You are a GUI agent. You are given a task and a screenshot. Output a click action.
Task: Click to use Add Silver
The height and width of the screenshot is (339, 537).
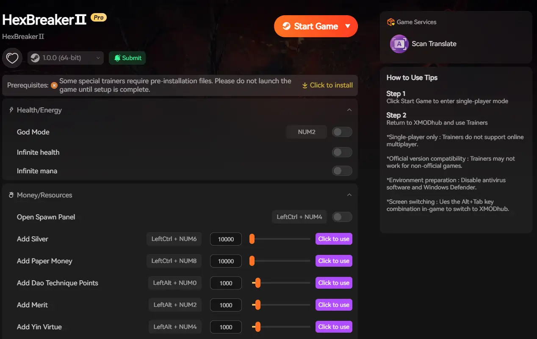pyautogui.click(x=334, y=239)
